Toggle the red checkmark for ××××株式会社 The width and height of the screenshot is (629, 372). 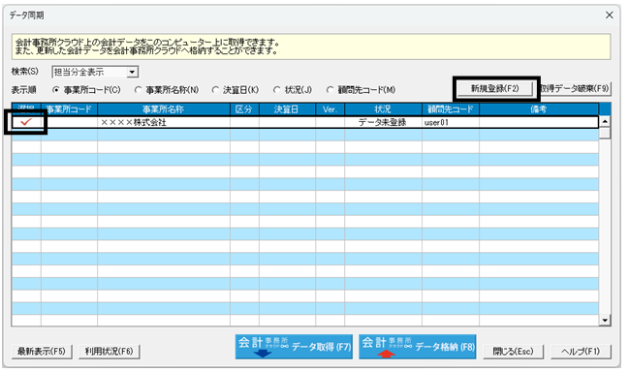pos(26,122)
